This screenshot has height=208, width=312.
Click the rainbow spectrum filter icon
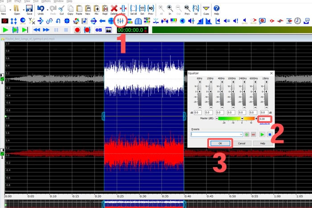pos(173,20)
